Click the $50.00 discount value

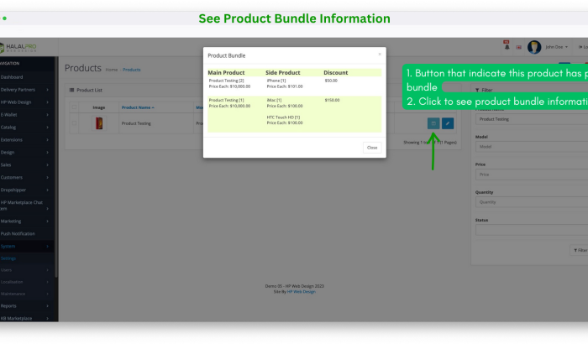pos(331,81)
